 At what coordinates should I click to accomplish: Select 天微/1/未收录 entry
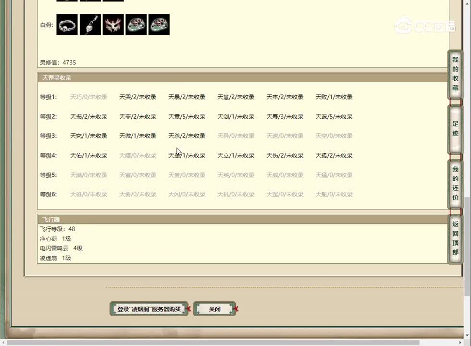coord(137,136)
